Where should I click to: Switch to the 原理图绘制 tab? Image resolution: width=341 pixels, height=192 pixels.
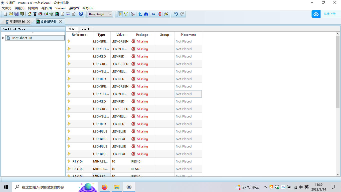[x=17, y=22]
